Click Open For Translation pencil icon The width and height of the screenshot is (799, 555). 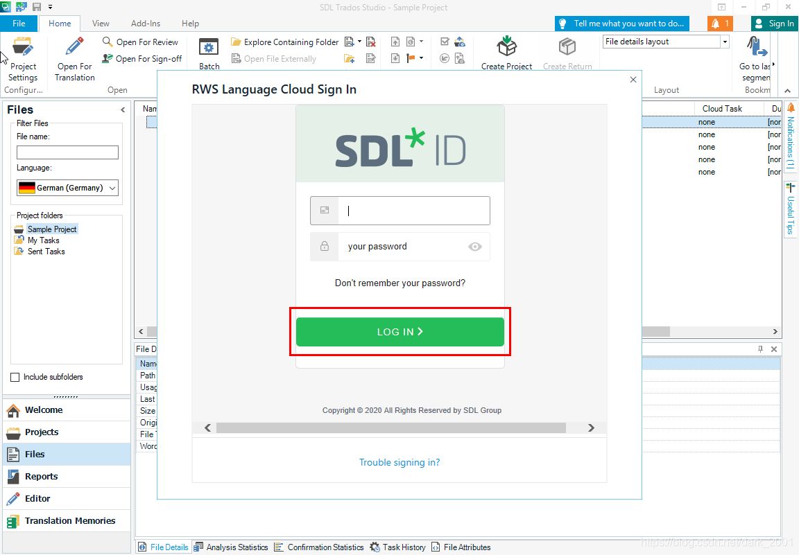(x=74, y=47)
